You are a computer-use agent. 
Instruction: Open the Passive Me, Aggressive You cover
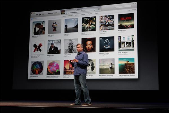pyautogui.click(x=54, y=68)
